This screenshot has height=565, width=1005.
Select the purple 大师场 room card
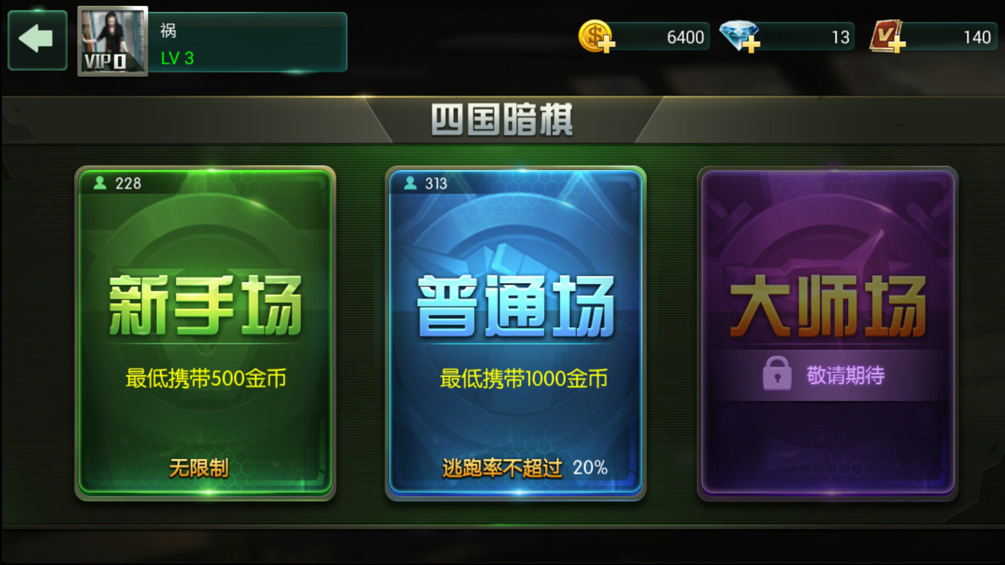(x=828, y=333)
